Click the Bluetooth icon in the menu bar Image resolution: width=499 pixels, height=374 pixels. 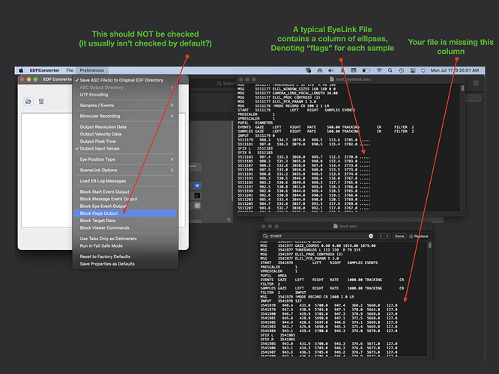(342, 70)
